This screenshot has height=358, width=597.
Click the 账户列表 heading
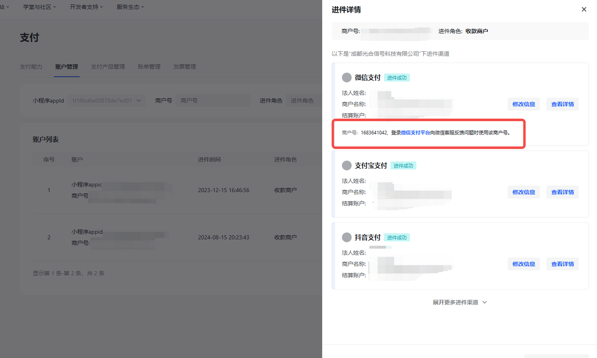(x=46, y=139)
